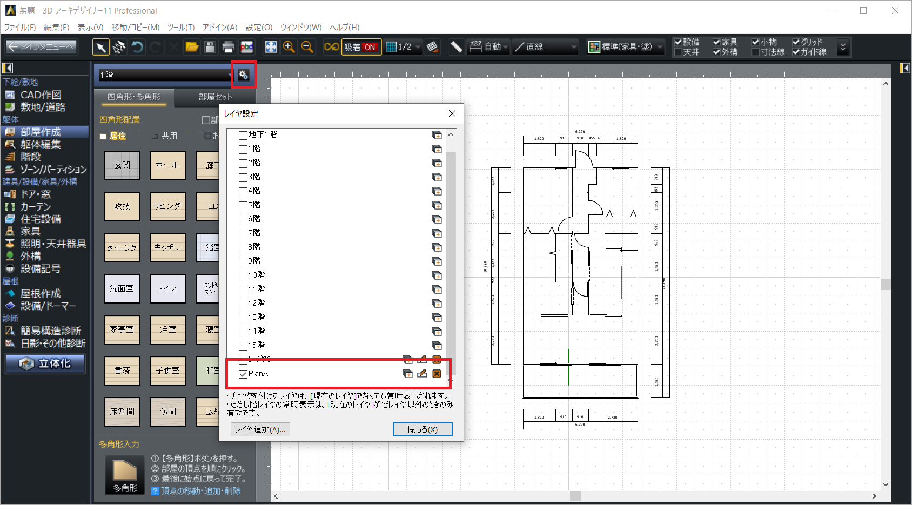The height and width of the screenshot is (505, 912).
Task: Click the zoom in magnifier icon
Action: coord(289,48)
